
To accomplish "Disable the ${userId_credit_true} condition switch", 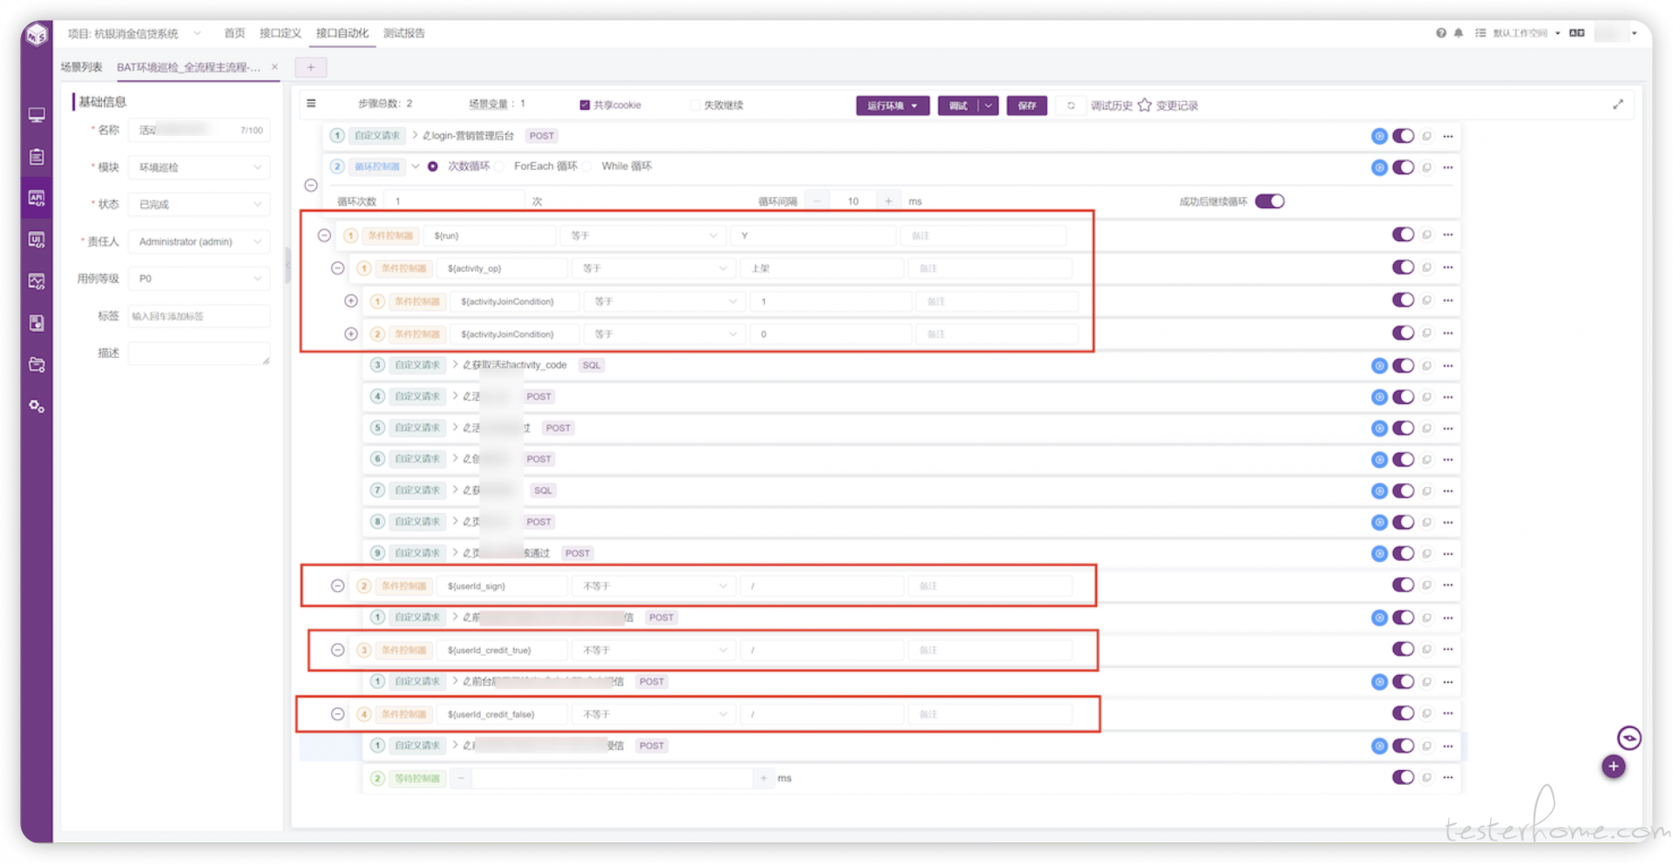I will [x=1403, y=649].
